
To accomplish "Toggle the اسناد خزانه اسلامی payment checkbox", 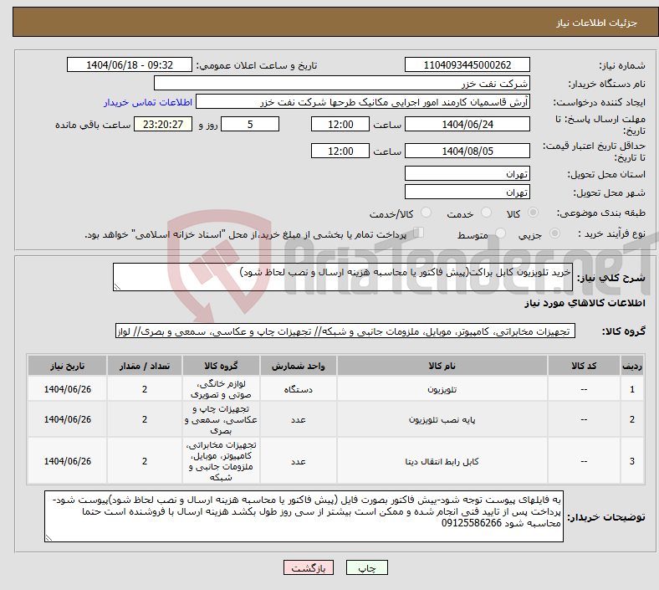I will (419, 233).
